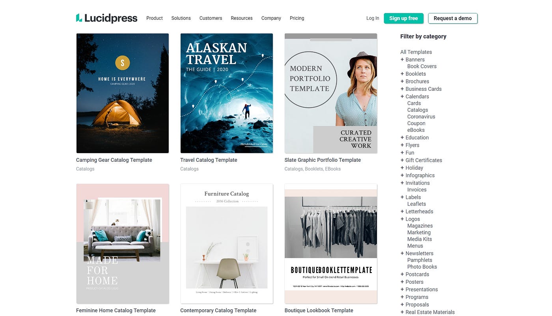This screenshot has height=316, width=552.
Task: Expand the Postcards category plus sign
Action: pyautogui.click(x=402, y=274)
